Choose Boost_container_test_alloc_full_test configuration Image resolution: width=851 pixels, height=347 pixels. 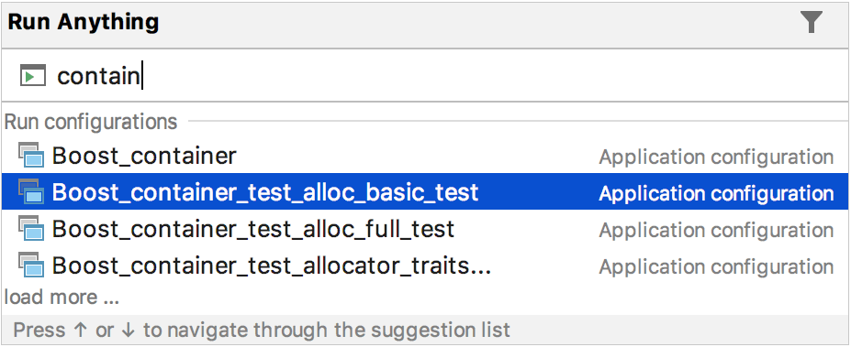tap(425, 229)
